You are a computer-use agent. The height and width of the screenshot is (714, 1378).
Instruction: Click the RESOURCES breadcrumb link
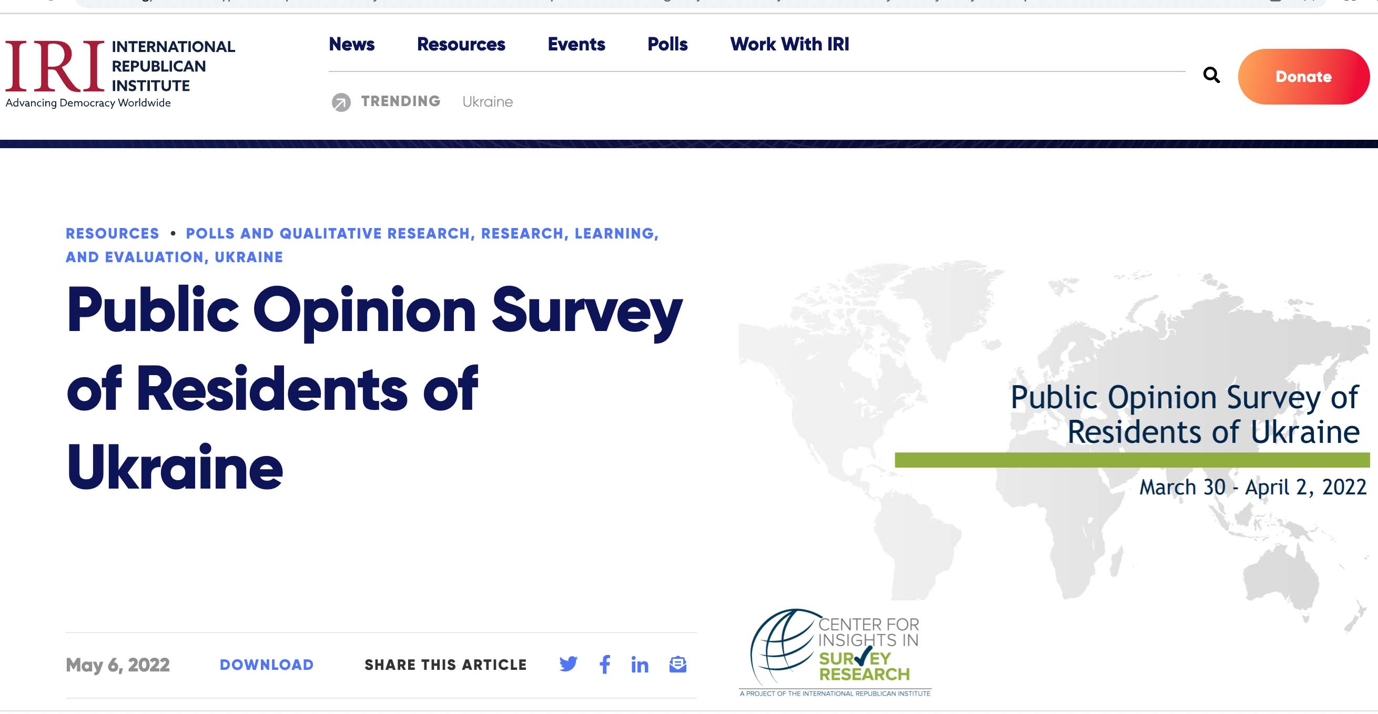(113, 234)
